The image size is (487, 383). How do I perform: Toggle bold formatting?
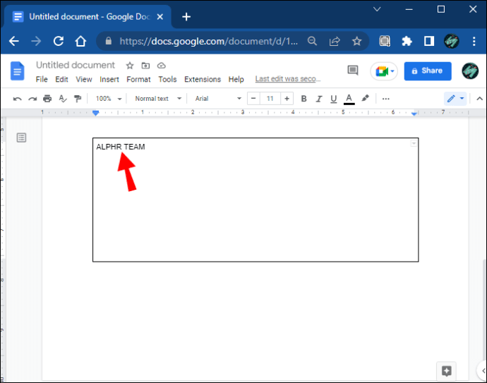tap(304, 99)
